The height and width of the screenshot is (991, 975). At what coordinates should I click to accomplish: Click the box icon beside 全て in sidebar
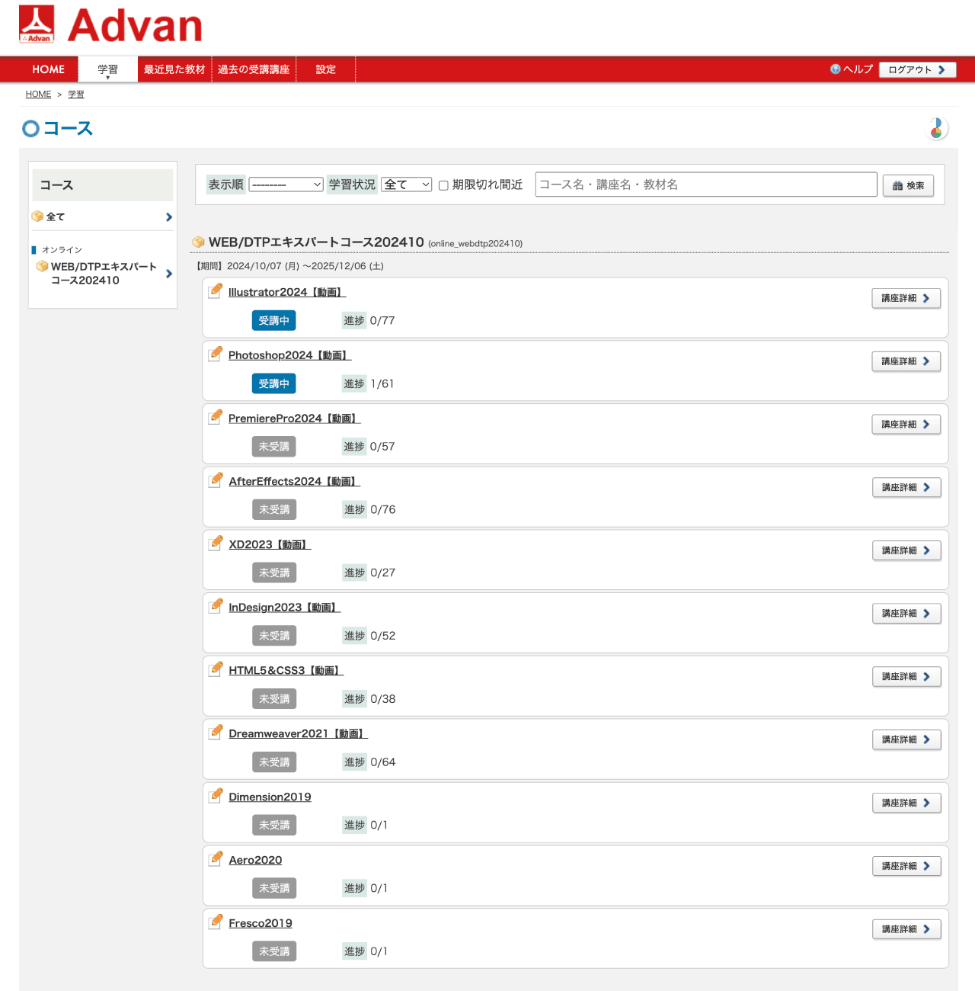[37, 216]
